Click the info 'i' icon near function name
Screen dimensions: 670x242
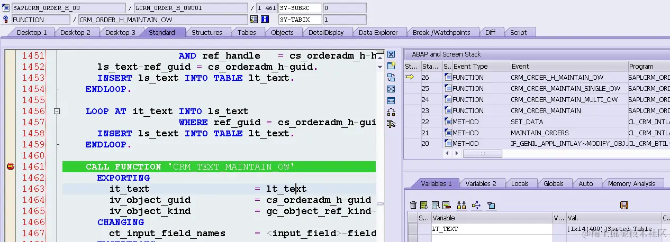click(x=265, y=20)
